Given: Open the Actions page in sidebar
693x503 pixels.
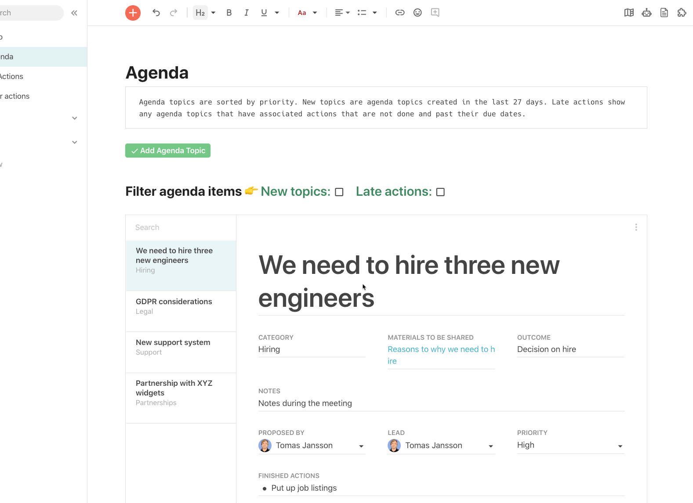Looking at the screenshot, I should [43, 76].
